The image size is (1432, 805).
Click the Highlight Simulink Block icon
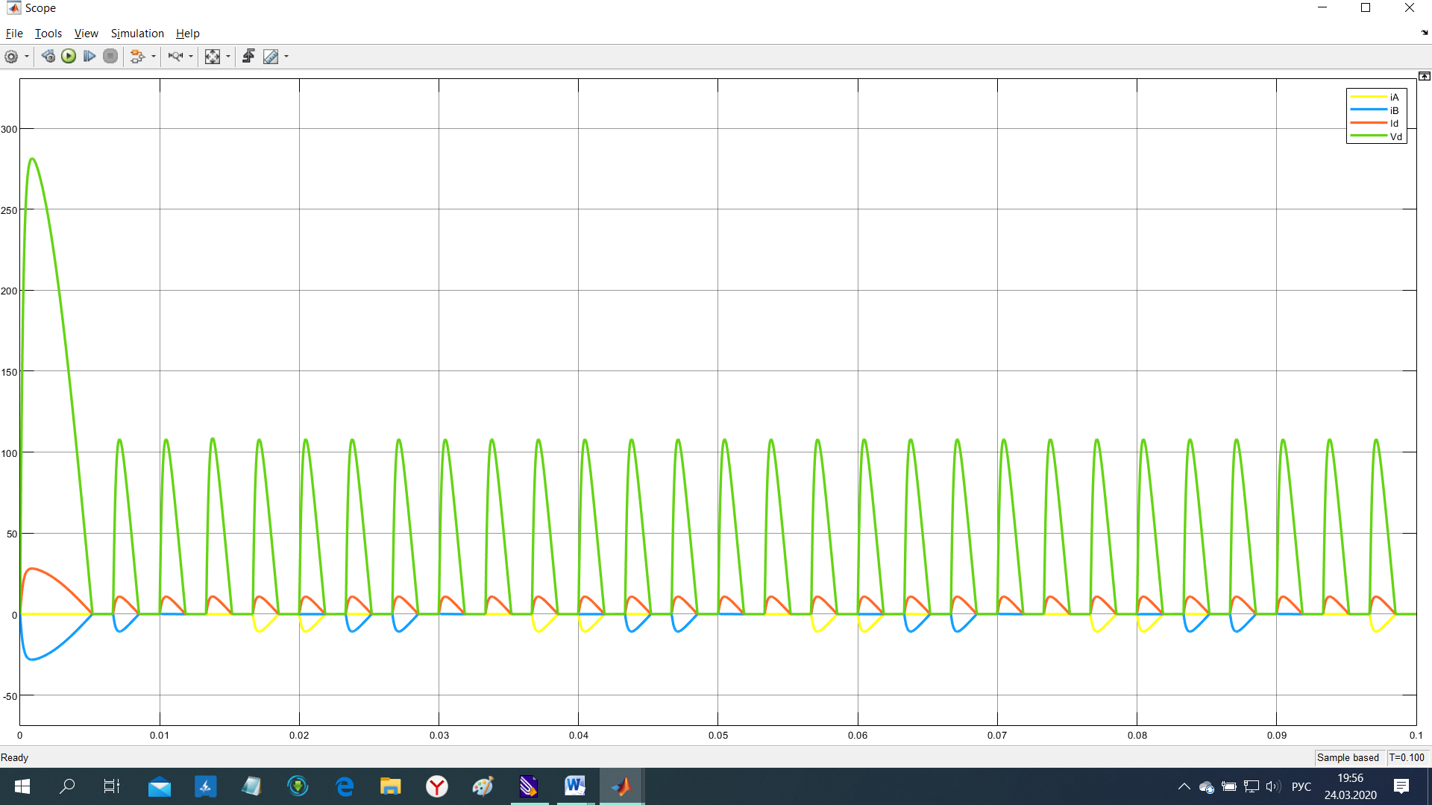pyautogui.click(x=136, y=57)
